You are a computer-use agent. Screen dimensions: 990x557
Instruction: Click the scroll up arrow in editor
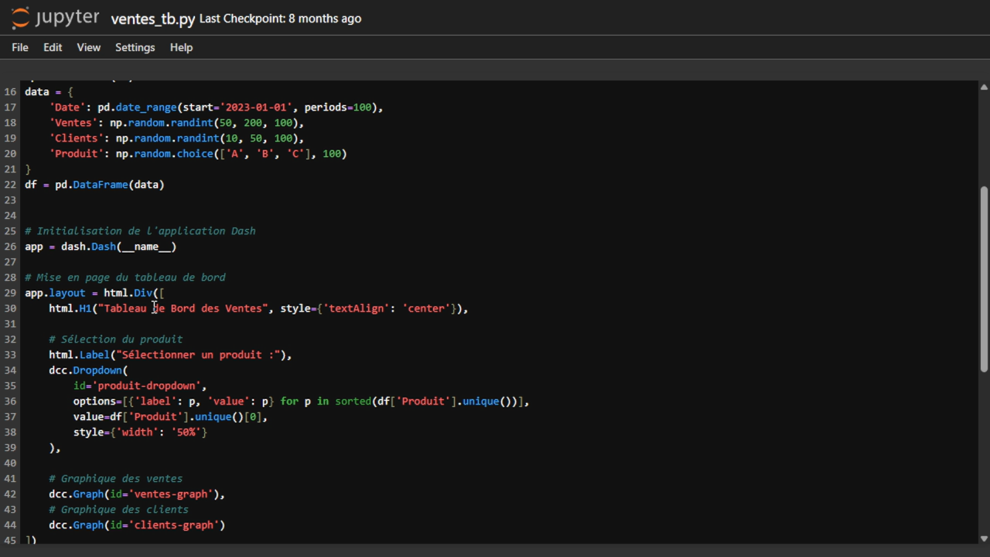click(984, 87)
